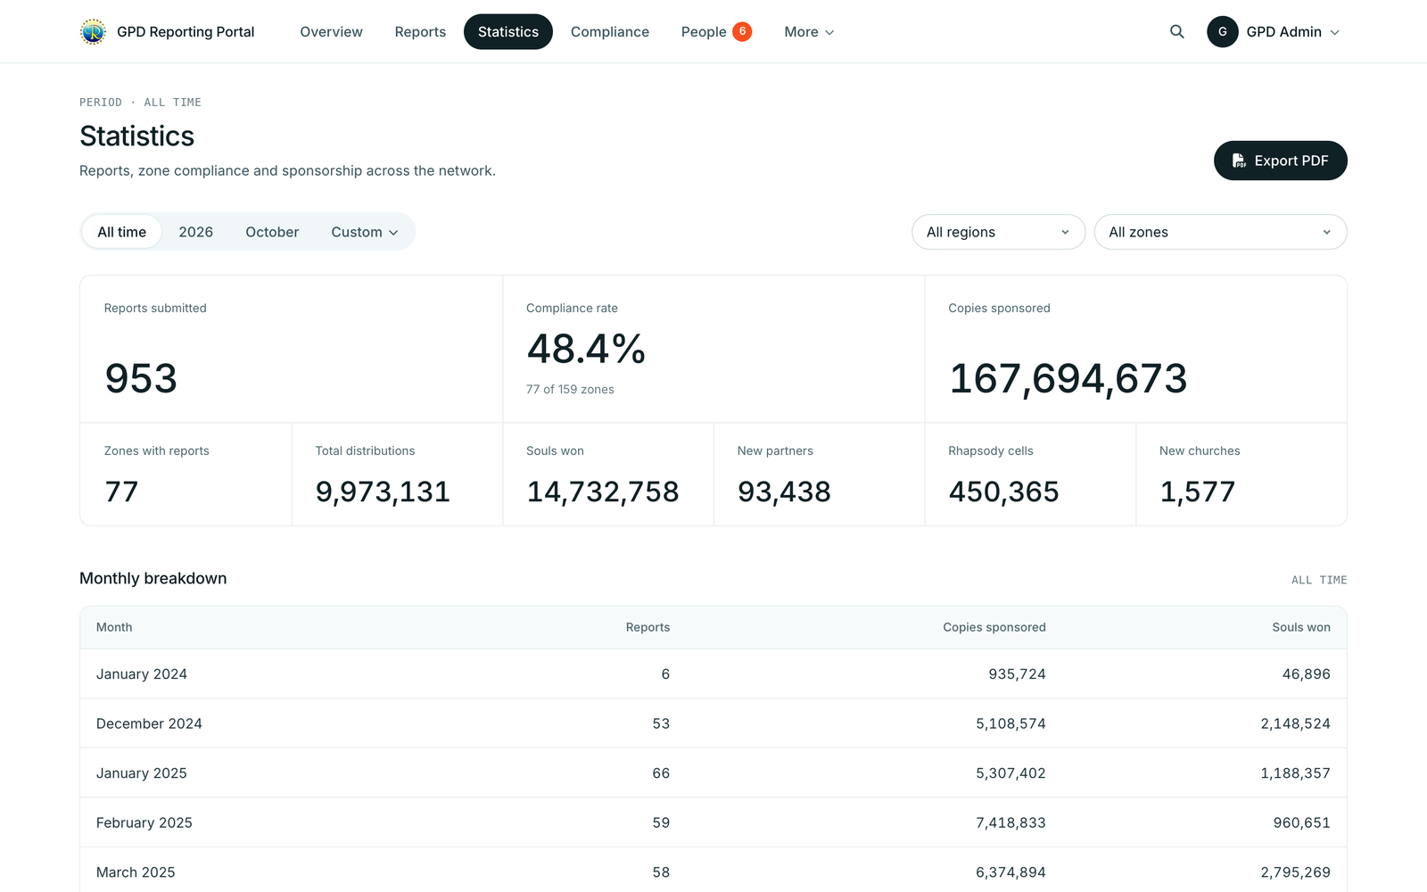Click the Souls won column header
The height and width of the screenshot is (892, 1427).
coord(1301,627)
